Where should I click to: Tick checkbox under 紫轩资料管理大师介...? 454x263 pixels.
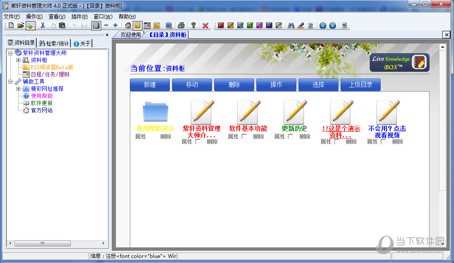click(198, 141)
